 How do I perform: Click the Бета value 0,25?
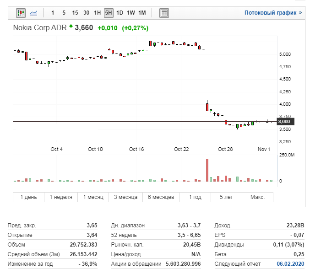pos(299,254)
